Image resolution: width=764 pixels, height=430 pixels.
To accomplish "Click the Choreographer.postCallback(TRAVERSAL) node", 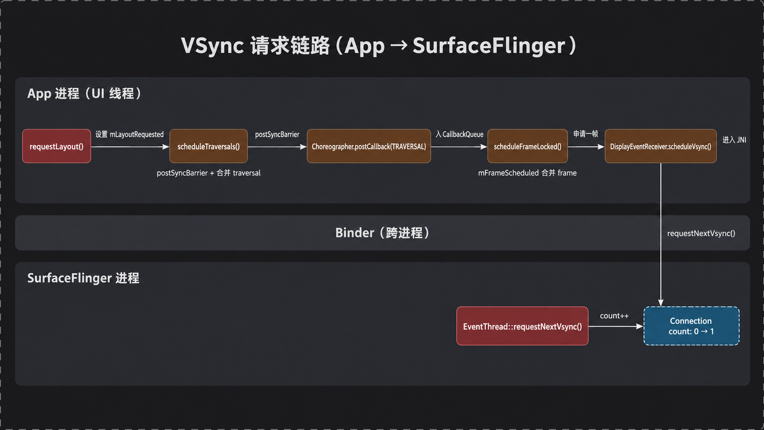I will tap(369, 146).
